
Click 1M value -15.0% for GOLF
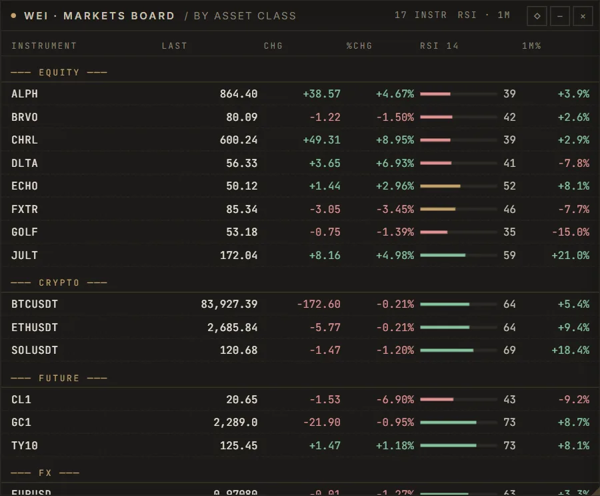(571, 232)
